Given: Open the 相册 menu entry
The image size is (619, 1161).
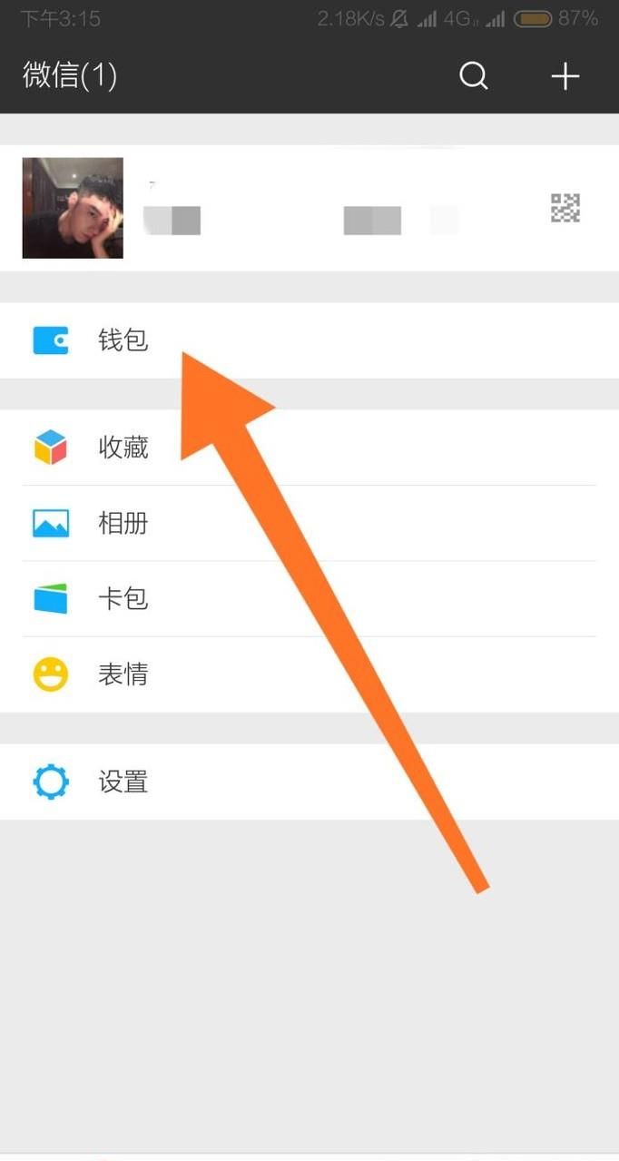Looking at the screenshot, I should click(309, 523).
